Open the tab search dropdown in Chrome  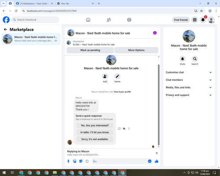pyautogui.click(x=4, y=4)
